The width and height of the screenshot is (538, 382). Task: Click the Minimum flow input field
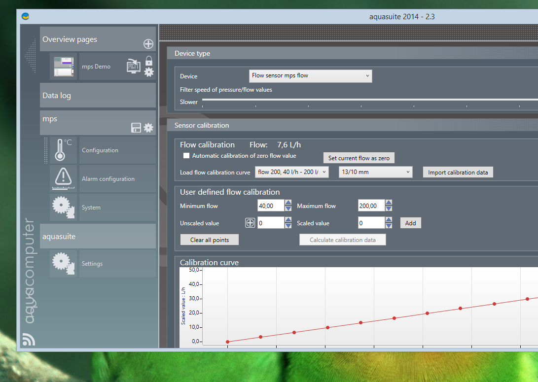[x=271, y=206]
